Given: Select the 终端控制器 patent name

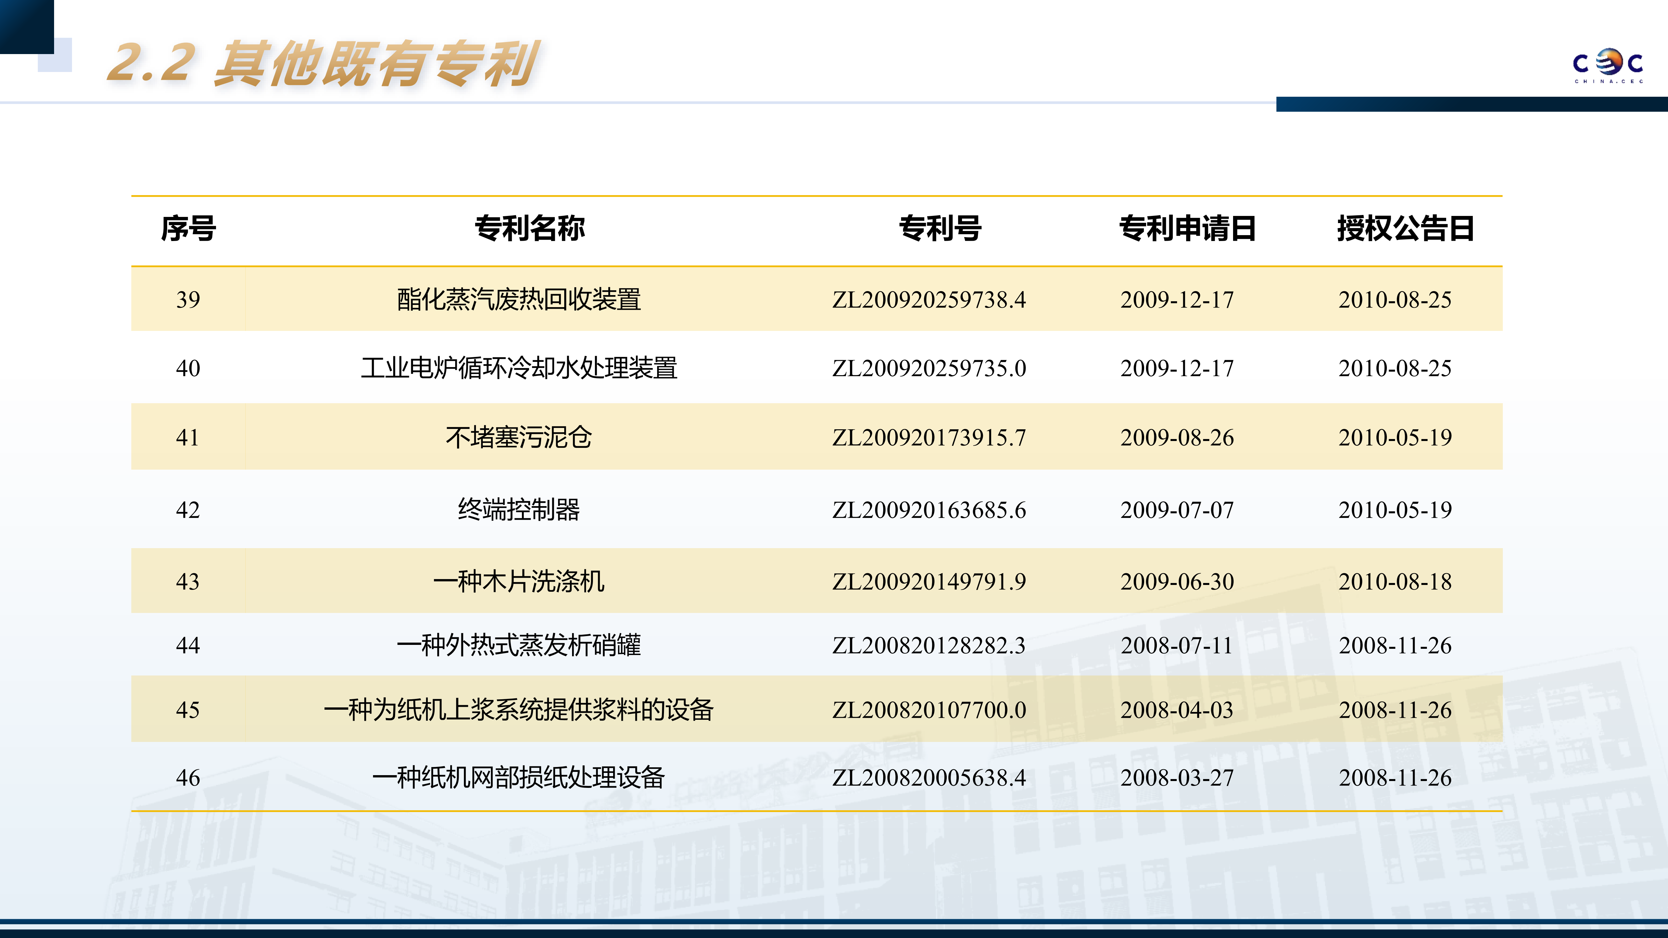Looking at the screenshot, I should coord(519,510).
